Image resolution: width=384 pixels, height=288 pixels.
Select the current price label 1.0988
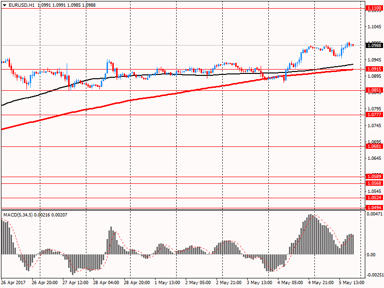click(x=374, y=45)
